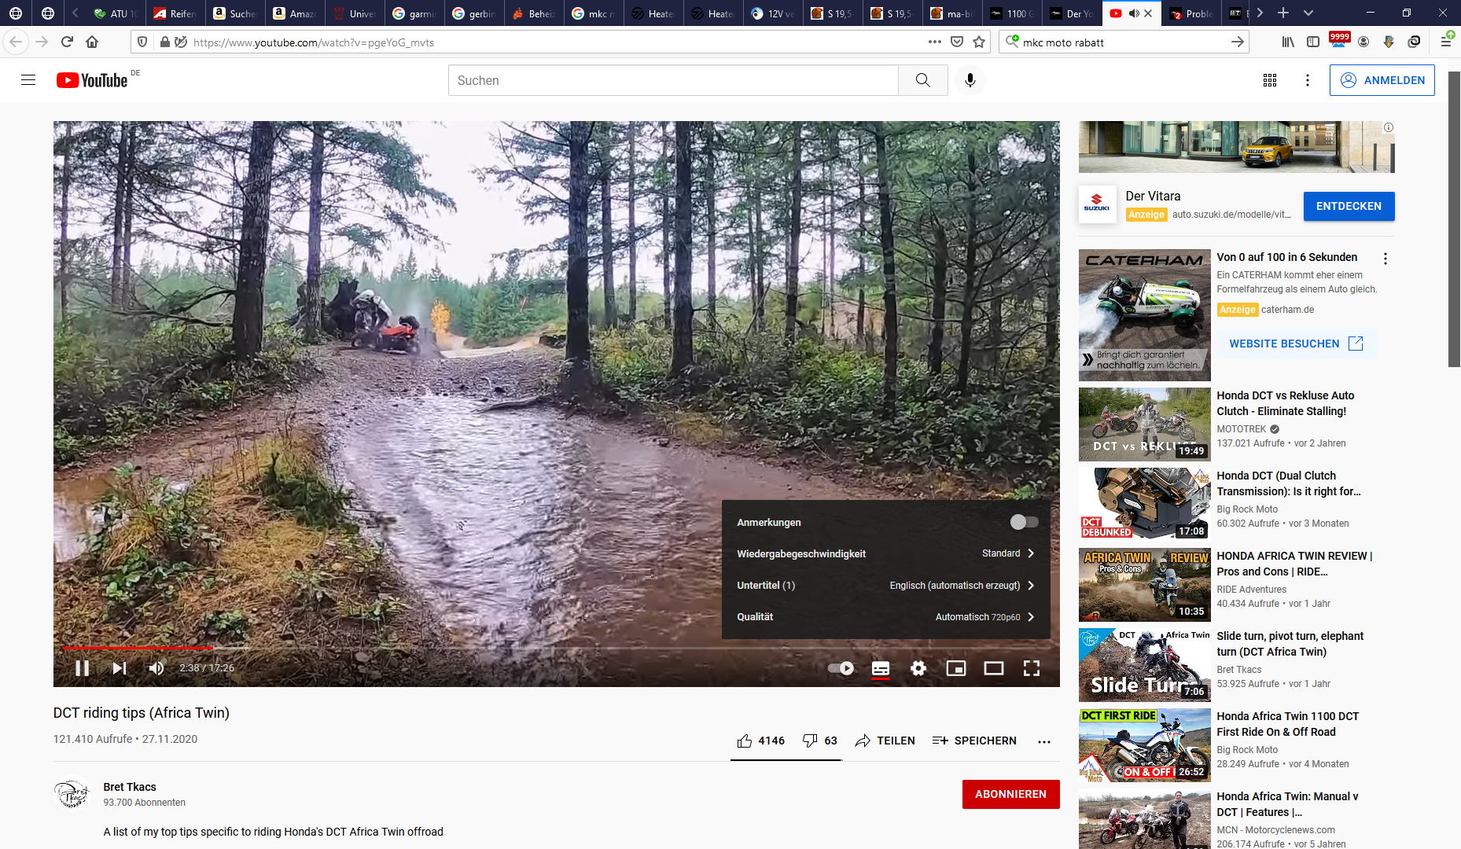Expand Qualität options
Viewport: 1461px width, 849px height.
pyautogui.click(x=885, y=617)
